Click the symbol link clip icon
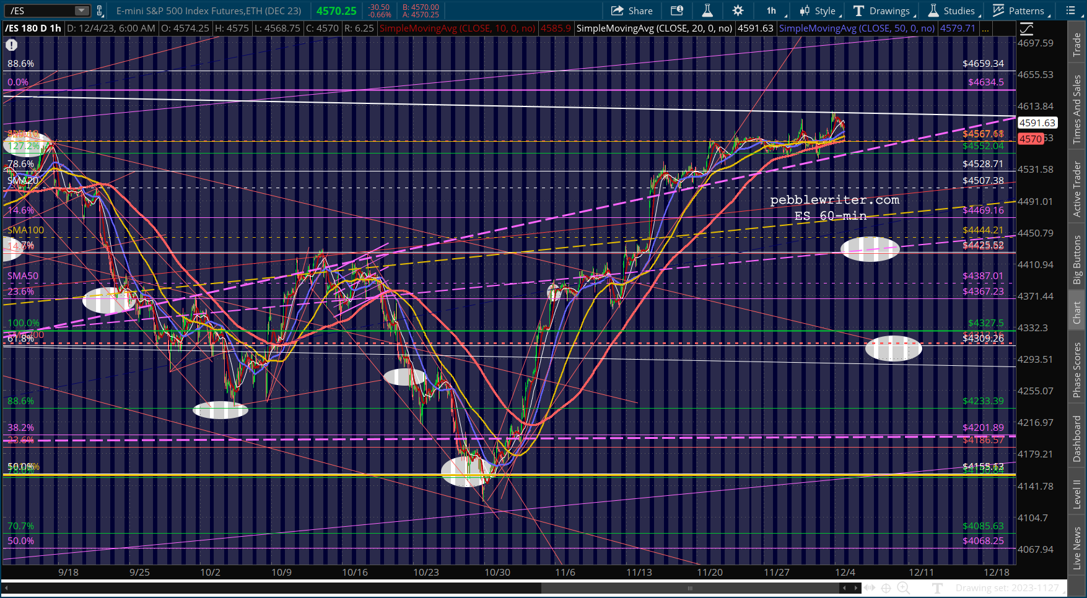 pos(100,11)
